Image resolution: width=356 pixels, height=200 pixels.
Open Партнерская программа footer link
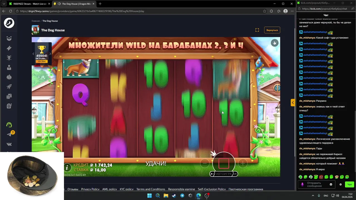click(246, 189)
